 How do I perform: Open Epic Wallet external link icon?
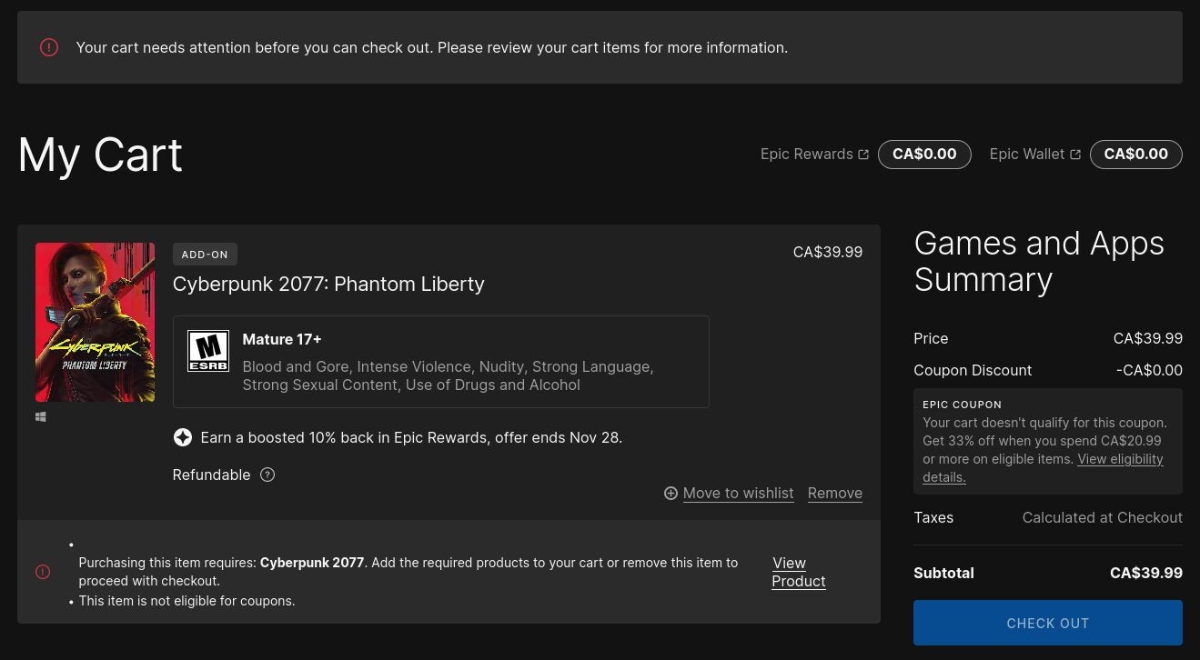tap(1075, 155)
